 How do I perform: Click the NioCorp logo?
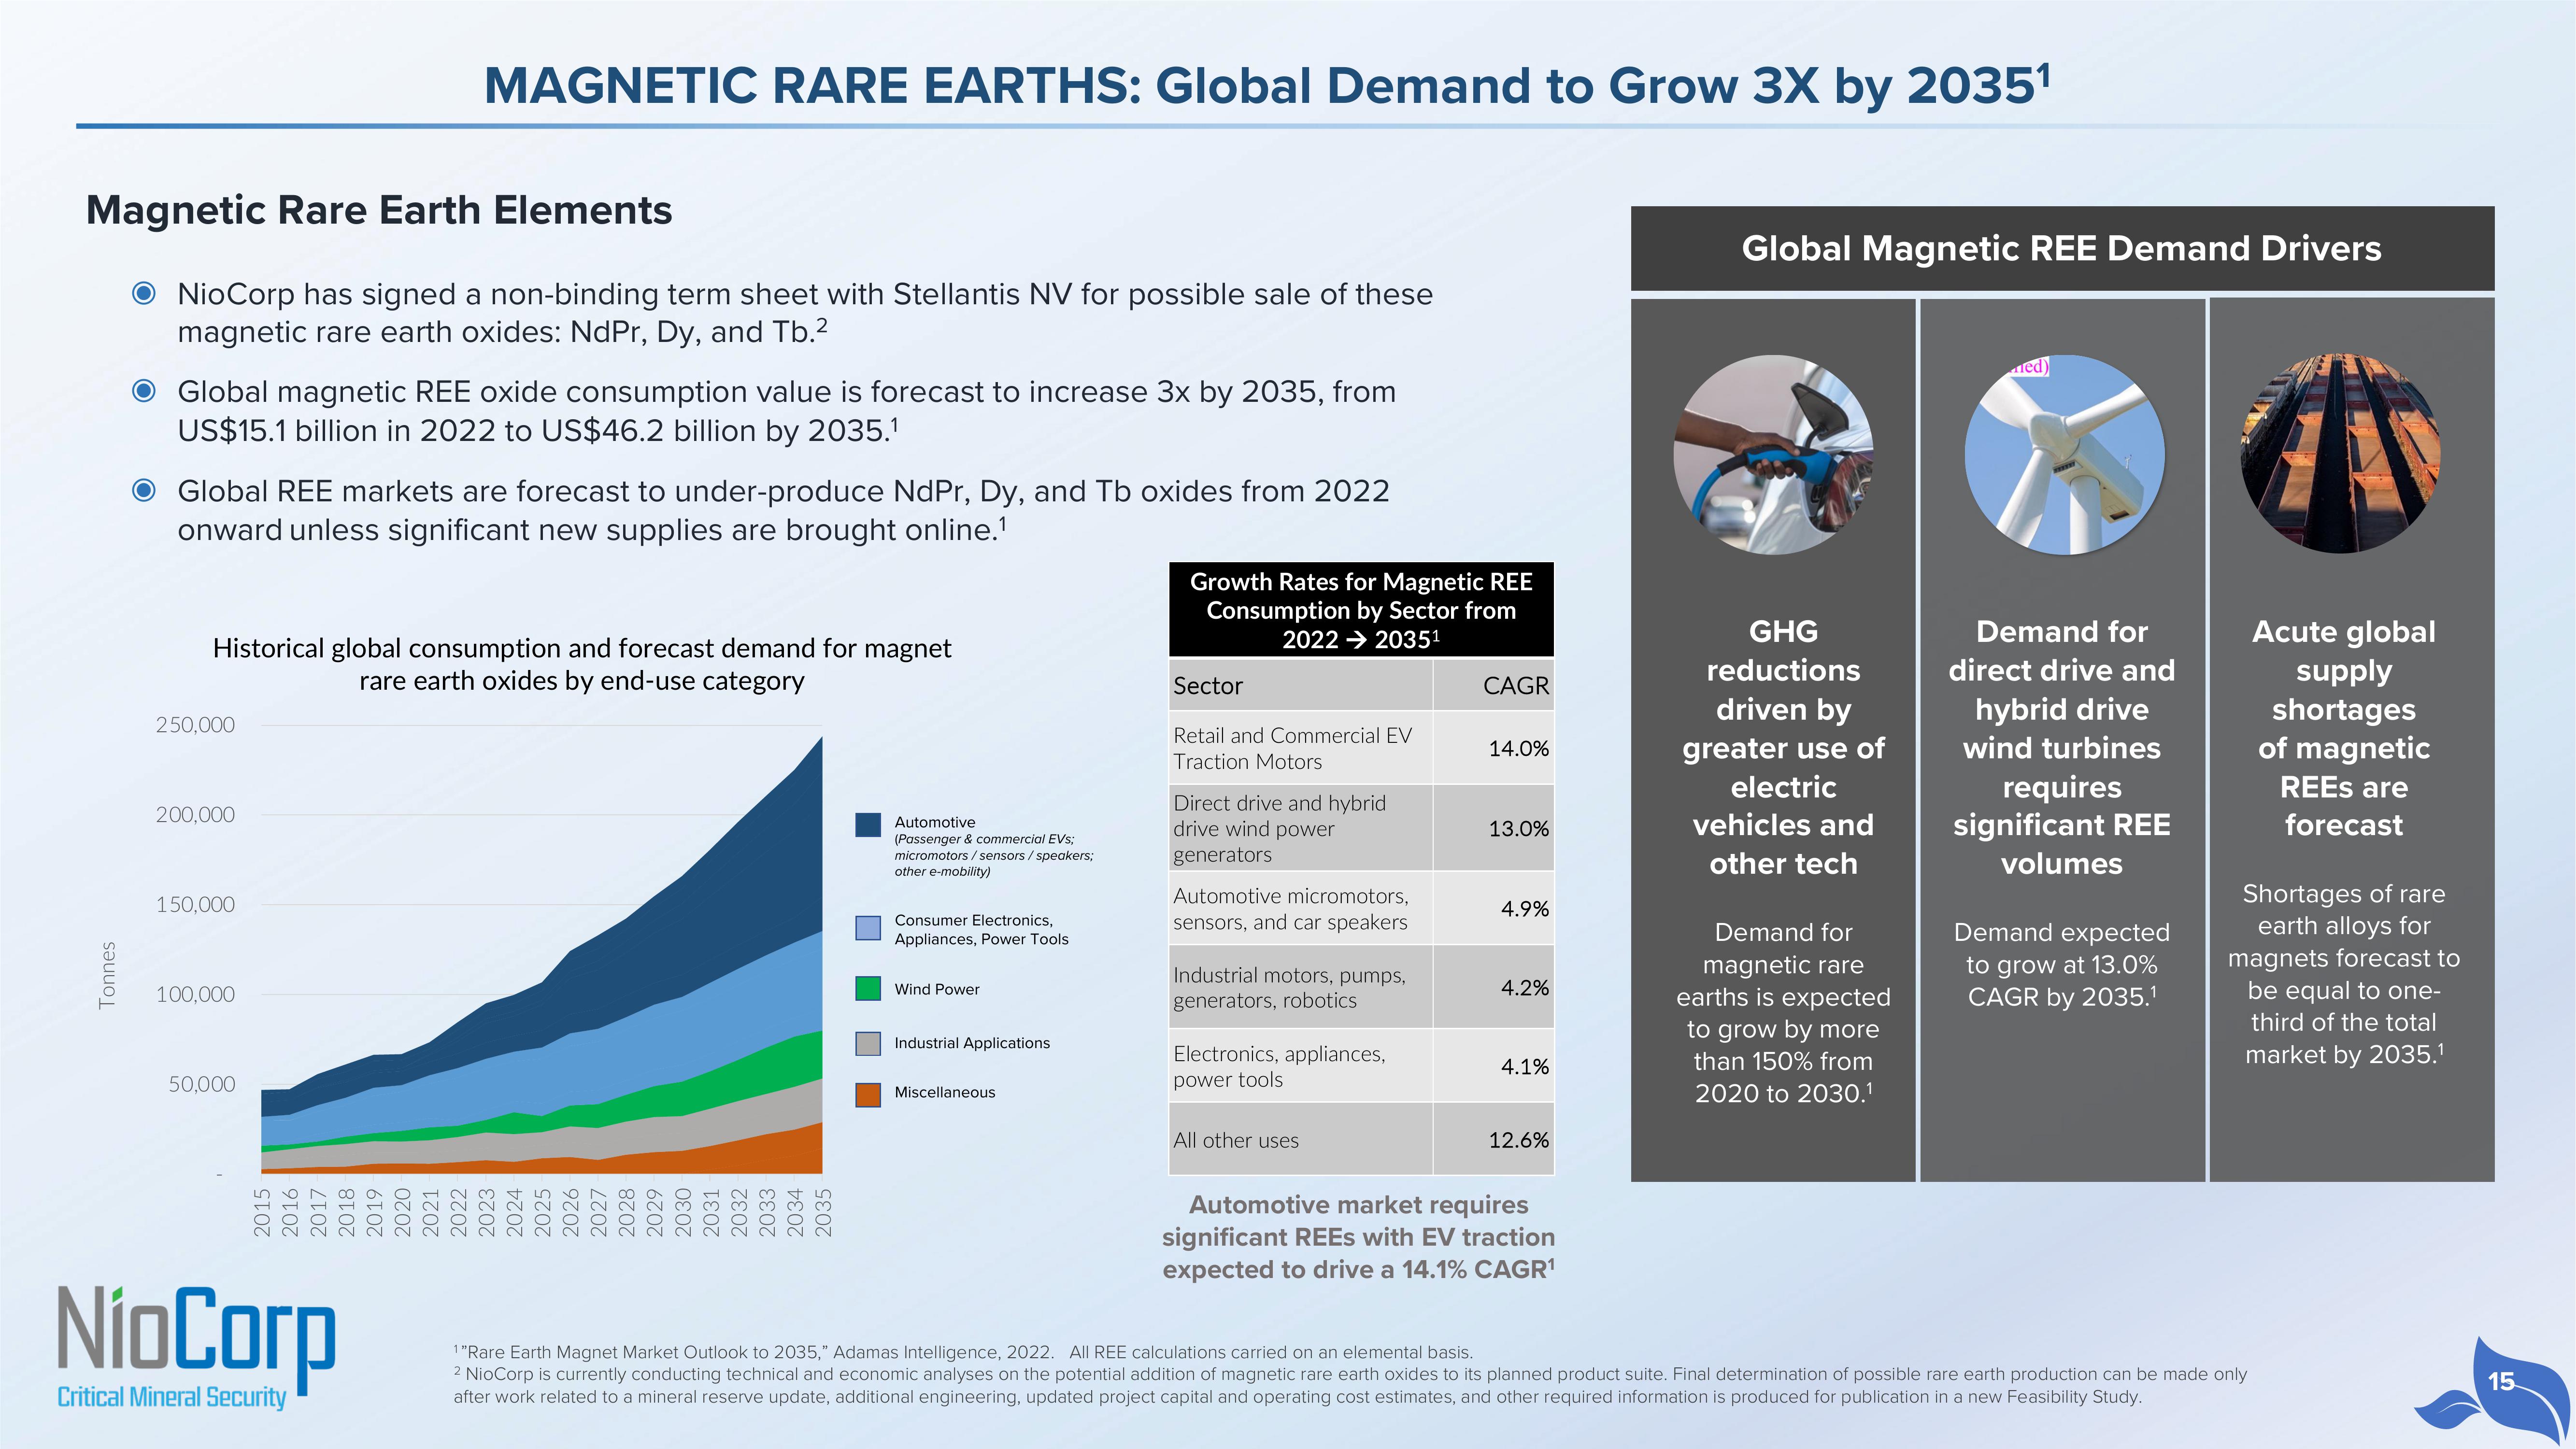196,1347
